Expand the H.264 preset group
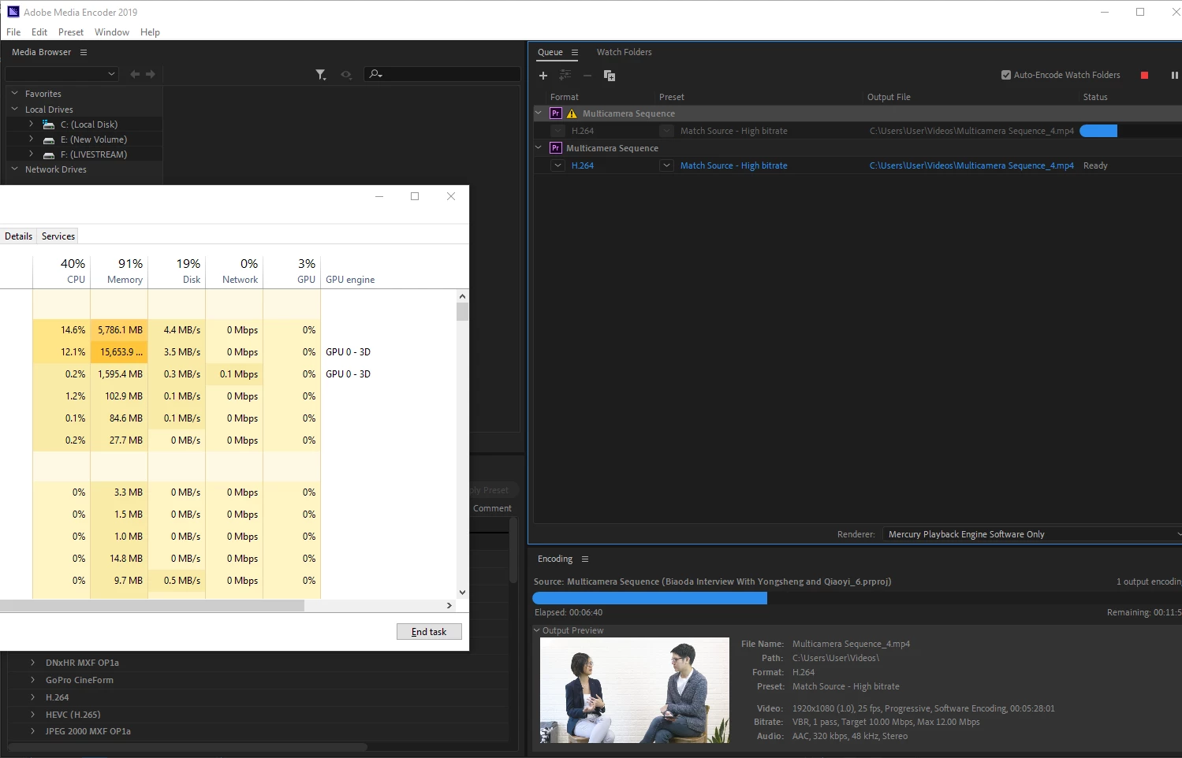The image size is (1182, 758). [x=32, y=697]
